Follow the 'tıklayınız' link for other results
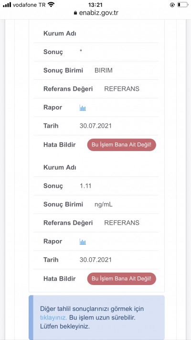The width and height of the screenshot is (191, 340). pos(53,318)
